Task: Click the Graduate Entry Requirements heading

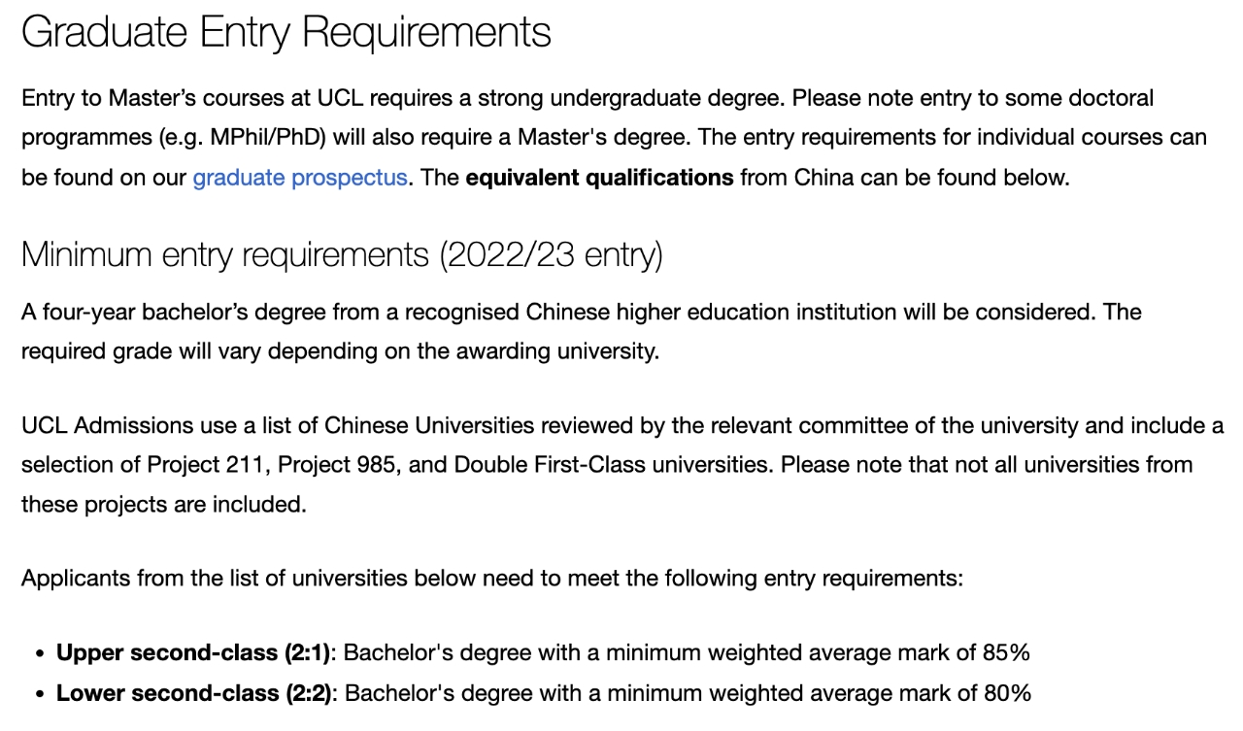Action: 286,32
